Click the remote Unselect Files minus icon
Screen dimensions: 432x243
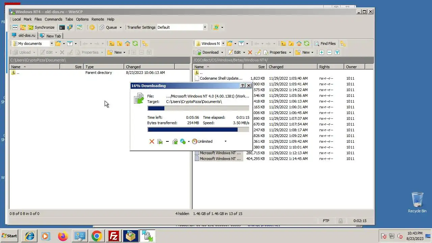click(329, 52)
